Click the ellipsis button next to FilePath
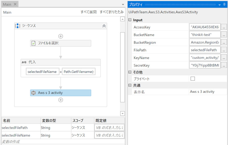Viewport: 228px width, 145px height. [x=224, y=50]
